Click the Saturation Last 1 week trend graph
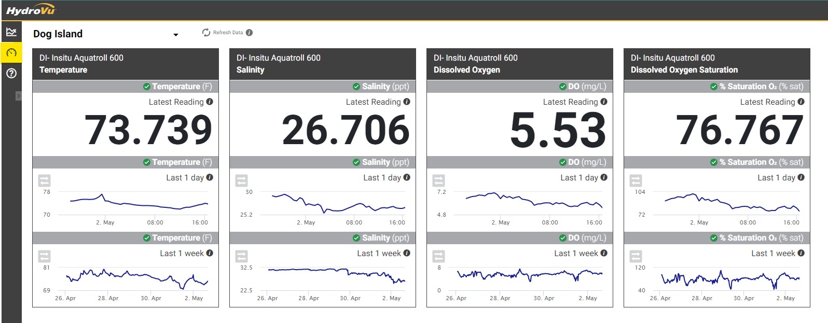The height and width of the screenshot is (323, 828). pyautogui.click(x=730, y=279)
